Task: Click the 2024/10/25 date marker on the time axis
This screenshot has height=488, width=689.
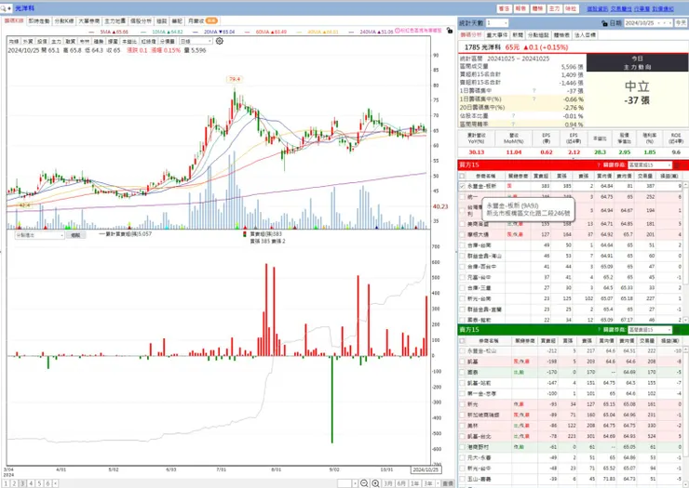Action: tap(426, 469)
